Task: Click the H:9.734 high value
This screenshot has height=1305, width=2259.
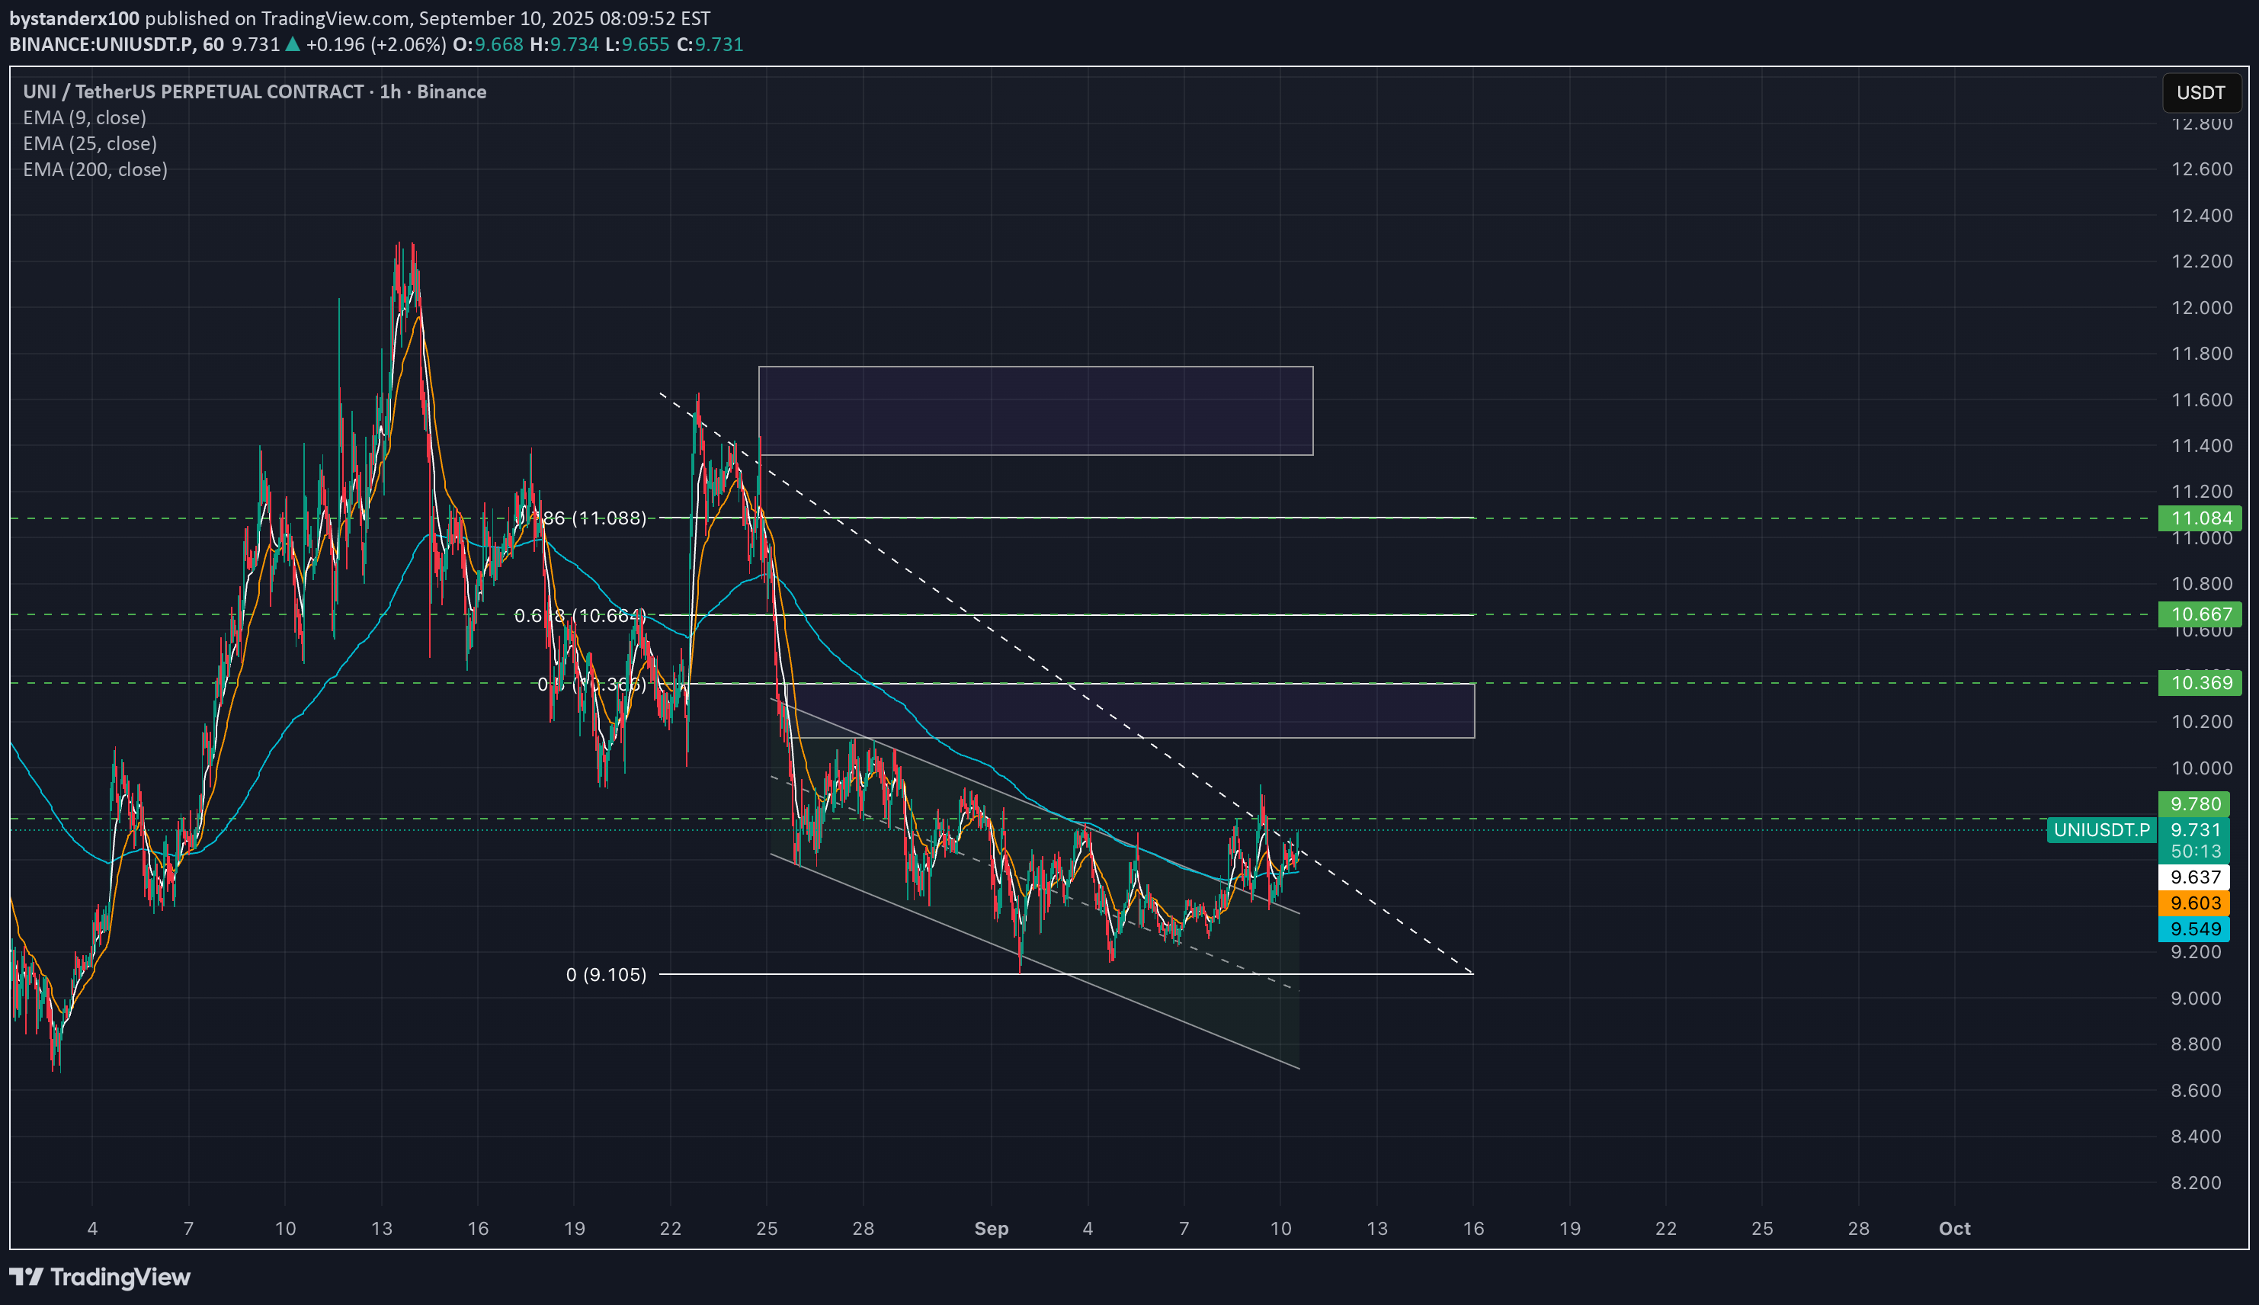Action: (565, 44)
